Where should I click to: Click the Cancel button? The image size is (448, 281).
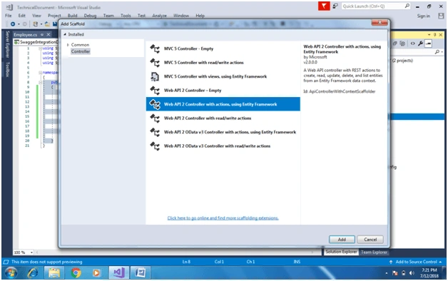click(370, 240)
